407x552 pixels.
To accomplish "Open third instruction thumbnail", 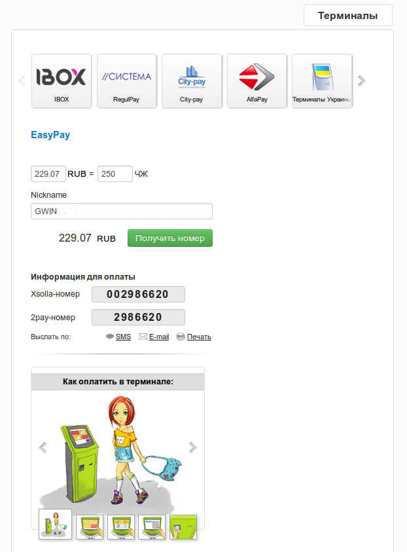I will pyautogui.click(x=121, y=526).
